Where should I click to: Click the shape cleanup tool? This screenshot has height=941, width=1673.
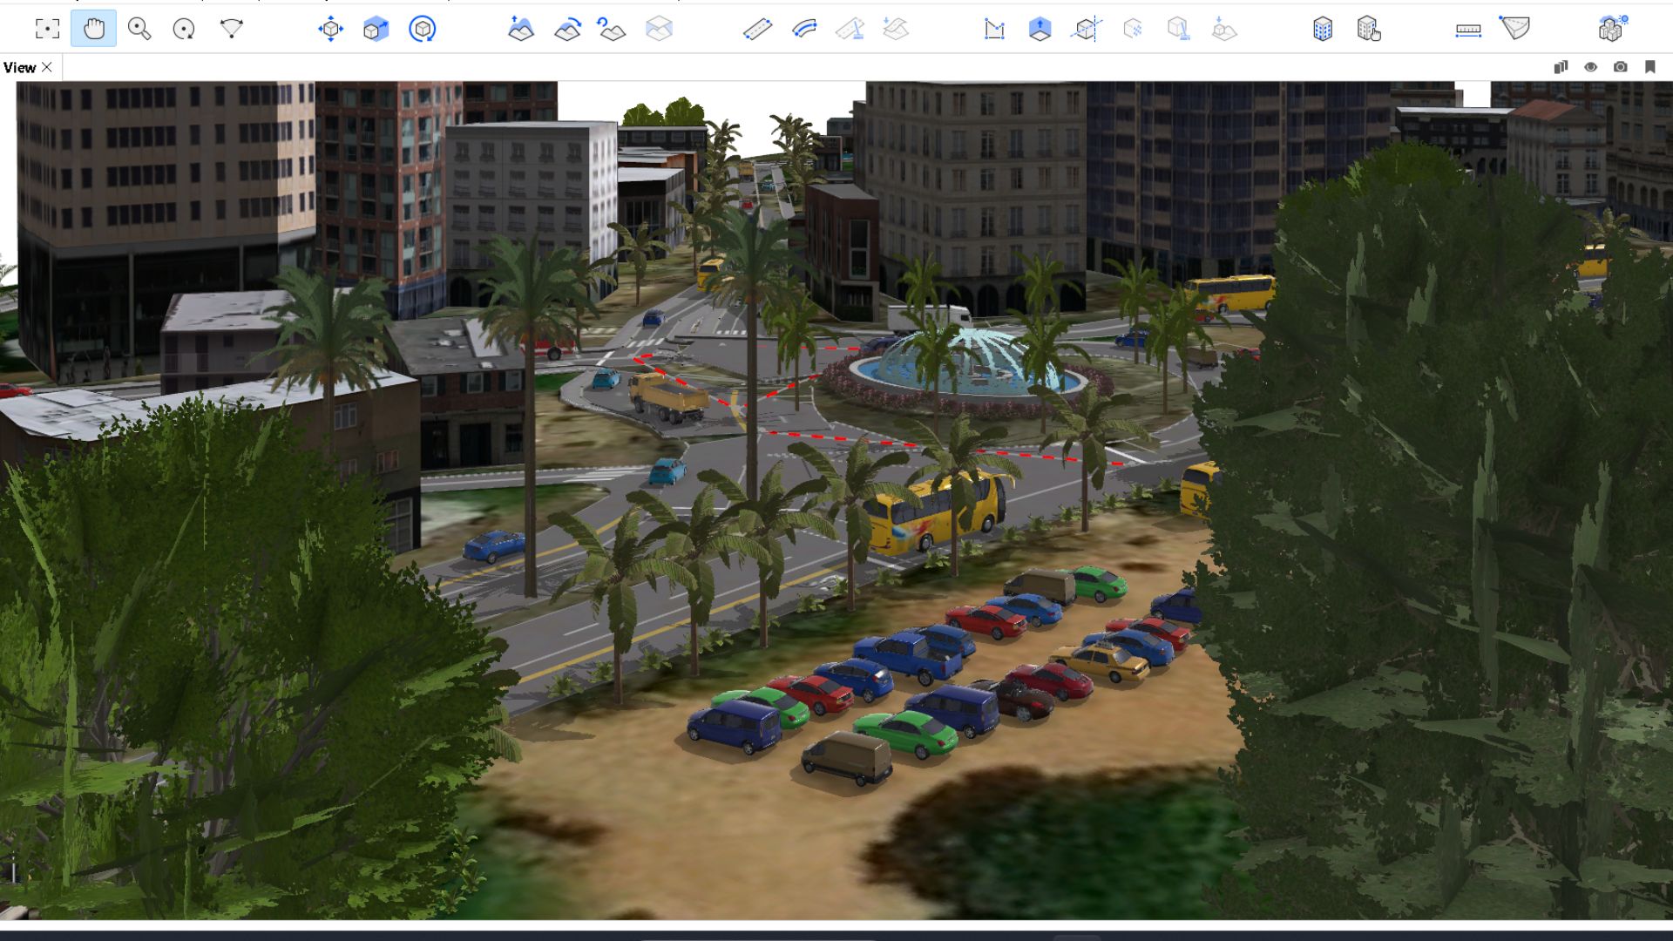click(x=1178, y=29)
